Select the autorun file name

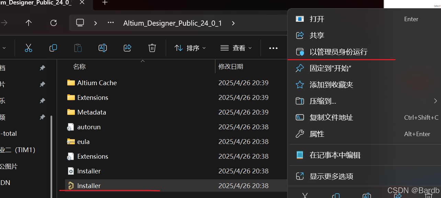pos(89,127)
